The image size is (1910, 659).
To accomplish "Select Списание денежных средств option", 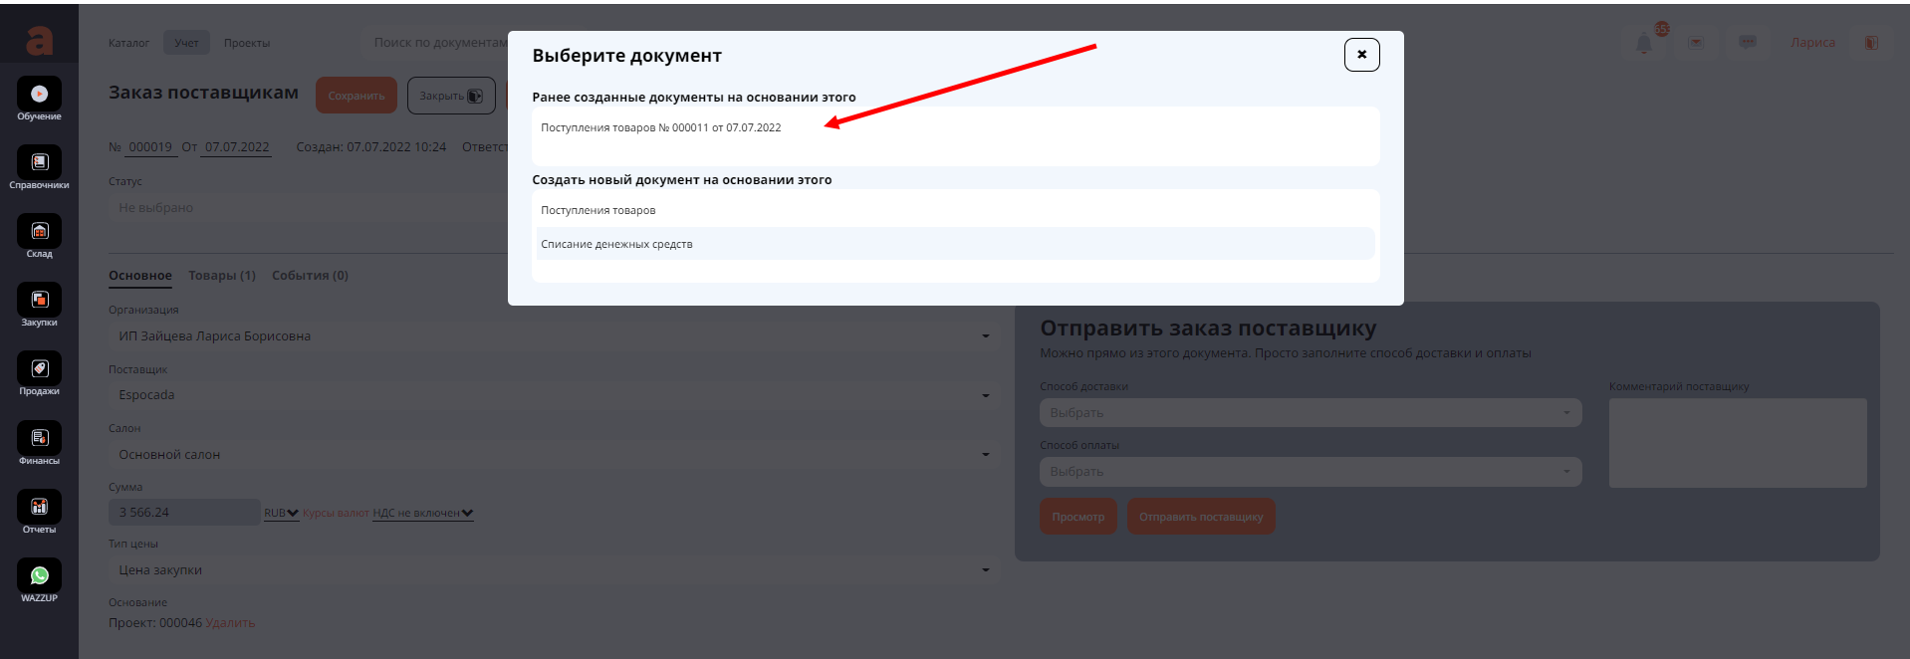I will (x=616, y=244).
